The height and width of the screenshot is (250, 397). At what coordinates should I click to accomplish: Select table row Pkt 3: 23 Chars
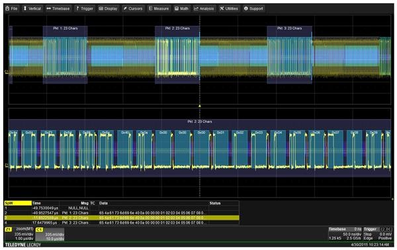point(122,223)
